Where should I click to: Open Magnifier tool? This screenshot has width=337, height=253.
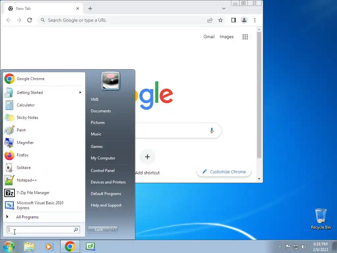pyautogui.click(x=44, y=142)
